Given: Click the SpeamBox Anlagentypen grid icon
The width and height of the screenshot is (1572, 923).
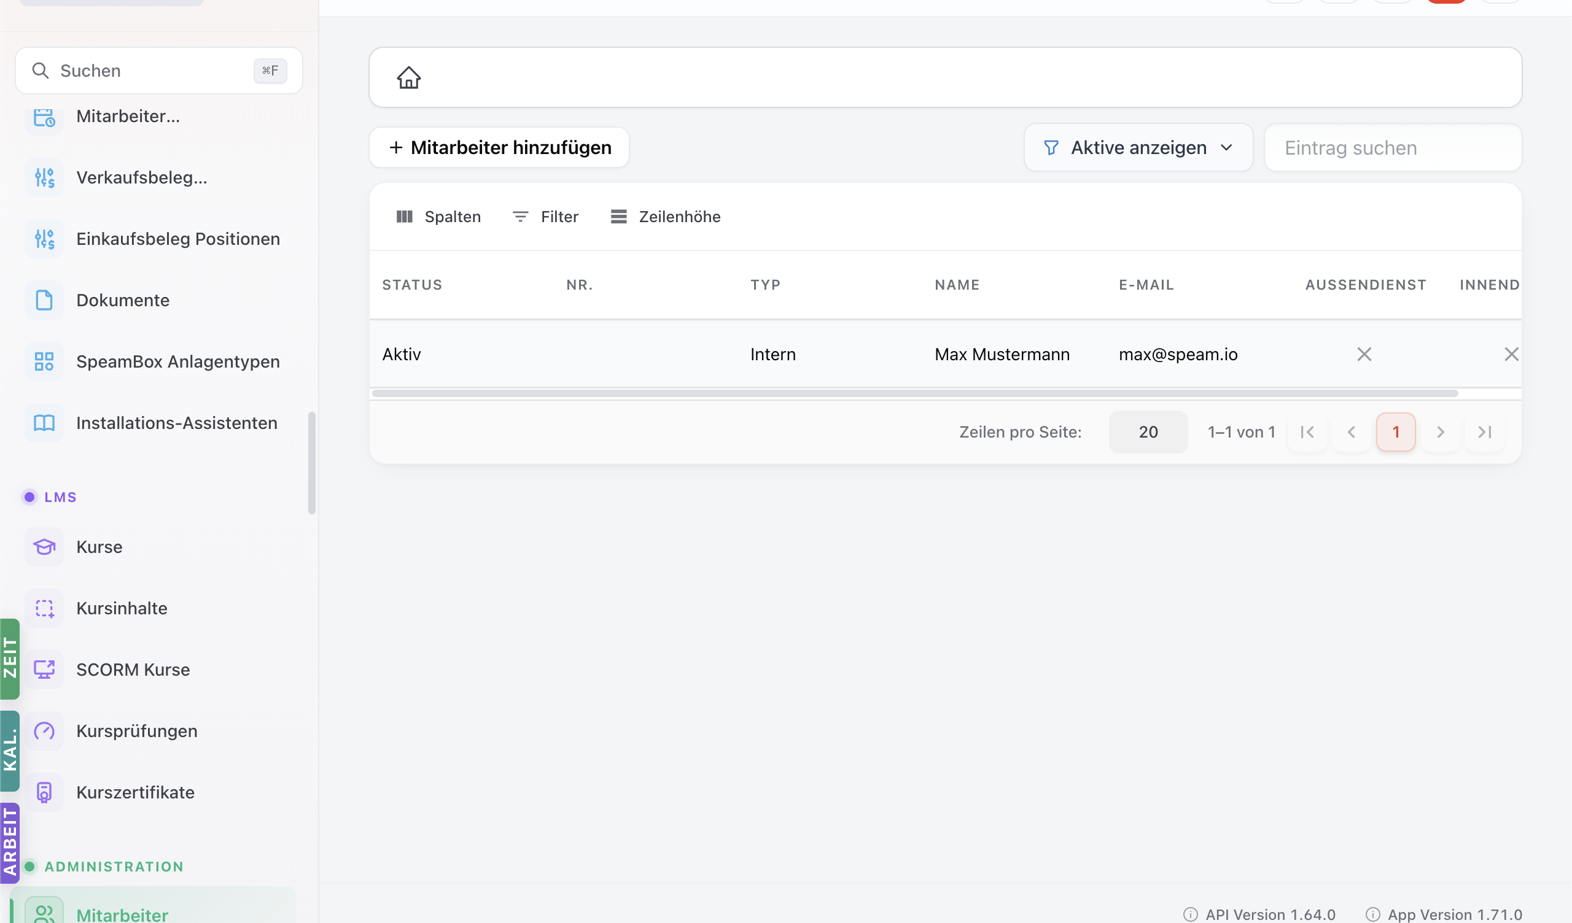Looking at the screenshot, I should pyautogui.click(x=44, y=361).
